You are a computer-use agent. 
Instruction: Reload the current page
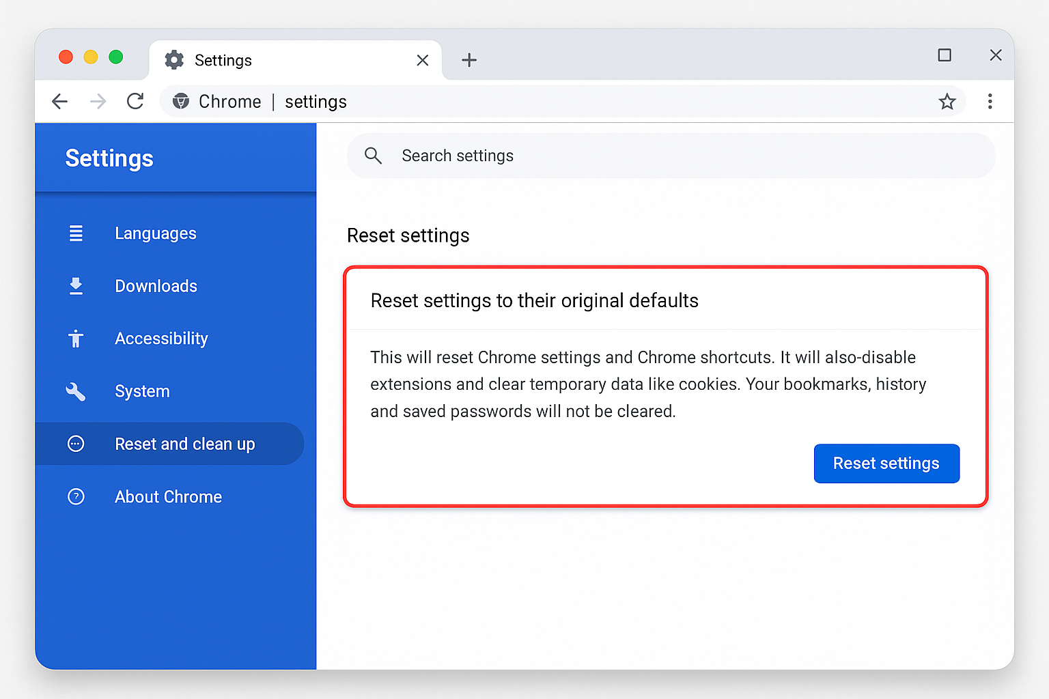(x=135, y=101)
